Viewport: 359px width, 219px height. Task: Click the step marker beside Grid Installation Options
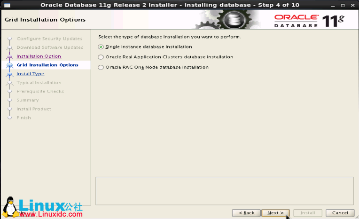click(9, 65)
